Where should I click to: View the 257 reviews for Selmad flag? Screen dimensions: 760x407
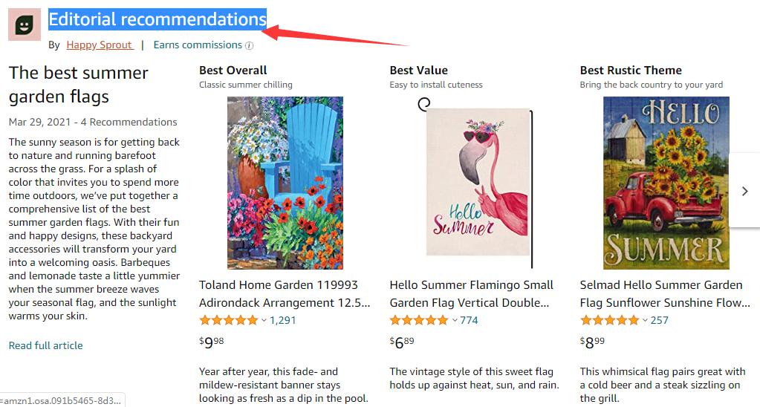[x=660, y=321]
